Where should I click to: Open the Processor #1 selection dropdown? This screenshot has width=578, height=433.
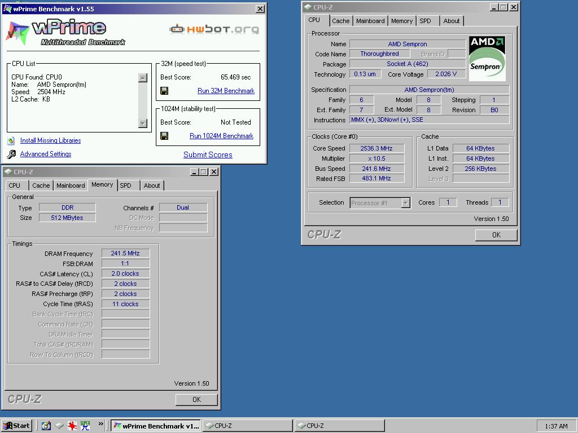pyautogui.click(x=405, y=203)
